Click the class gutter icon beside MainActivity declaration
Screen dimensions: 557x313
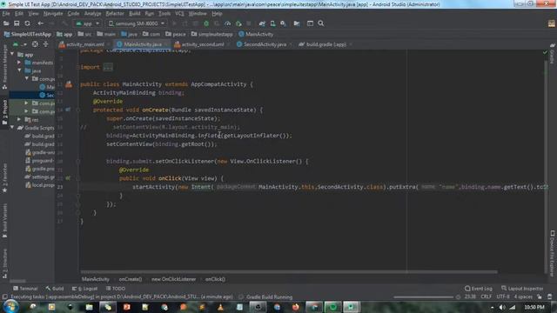[69, 84]
